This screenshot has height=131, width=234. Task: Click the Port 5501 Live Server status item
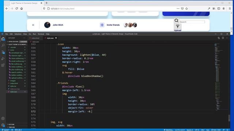216,130
